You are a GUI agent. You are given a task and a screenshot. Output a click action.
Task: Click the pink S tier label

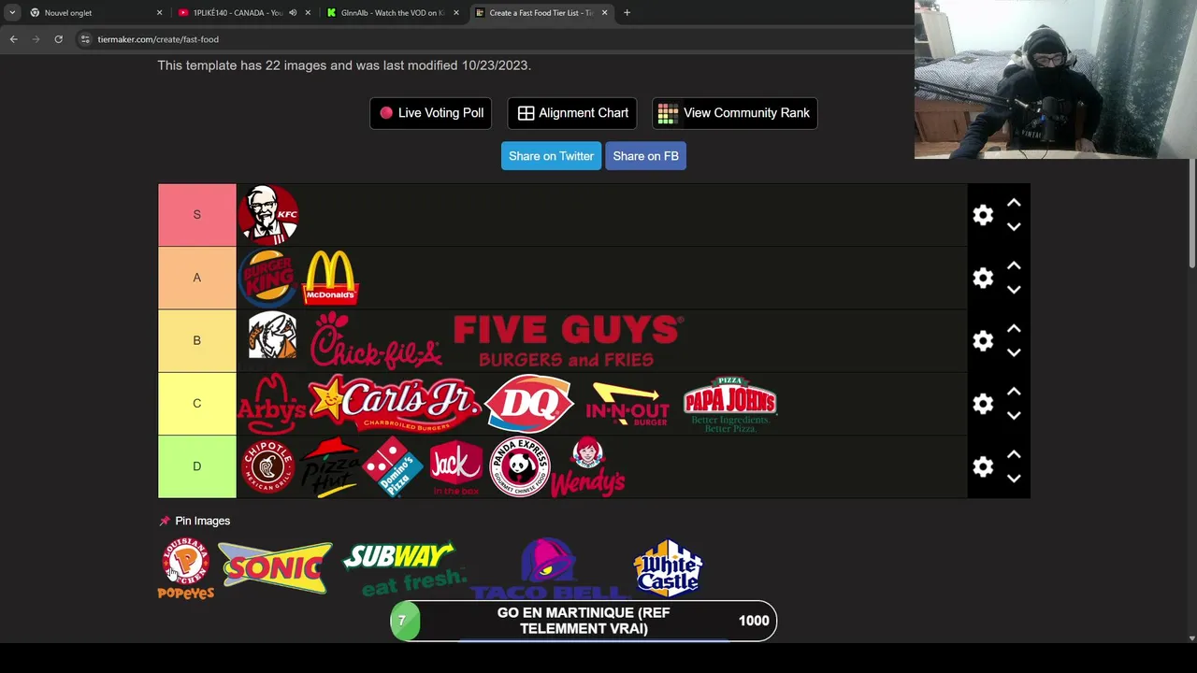197,215
